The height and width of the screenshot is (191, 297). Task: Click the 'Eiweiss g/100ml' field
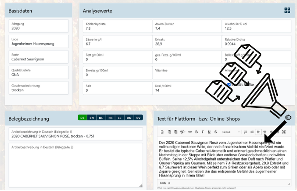tap(118, 73)
